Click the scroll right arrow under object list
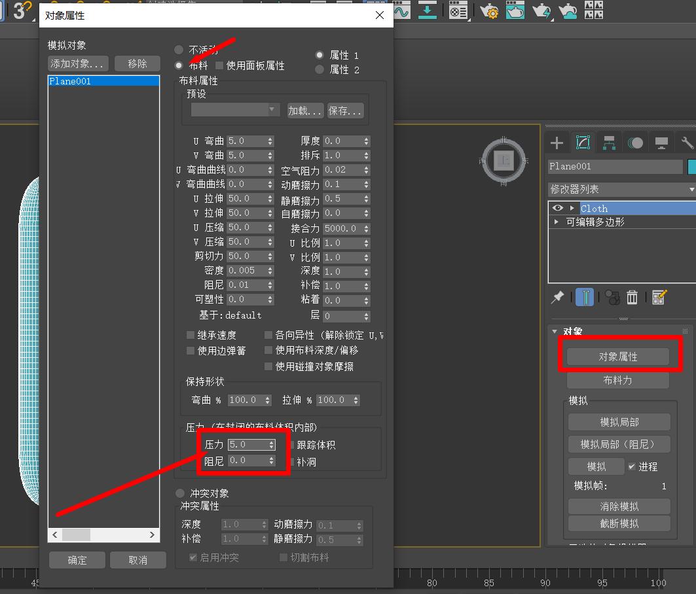Image resolution: width=696 pixels, height=594 pixels. tap(153, 534)
